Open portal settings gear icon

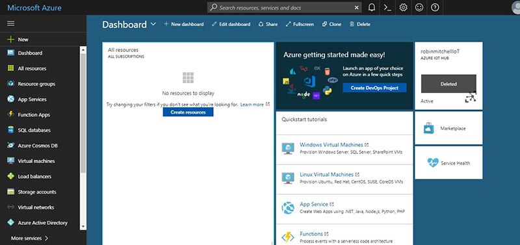coord(403,8)
